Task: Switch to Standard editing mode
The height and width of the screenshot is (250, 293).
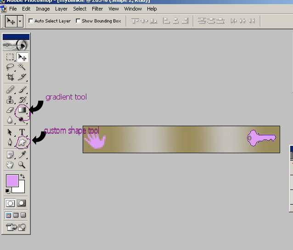Action: 10,203
